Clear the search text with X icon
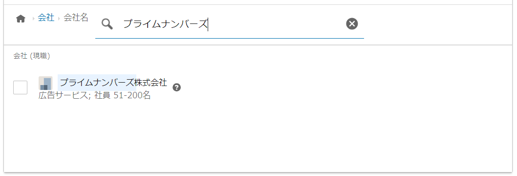 point(352,24)
